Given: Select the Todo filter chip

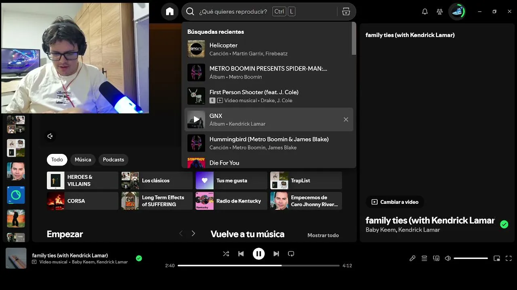Looking at the screenshot, I should pos(57,159).
